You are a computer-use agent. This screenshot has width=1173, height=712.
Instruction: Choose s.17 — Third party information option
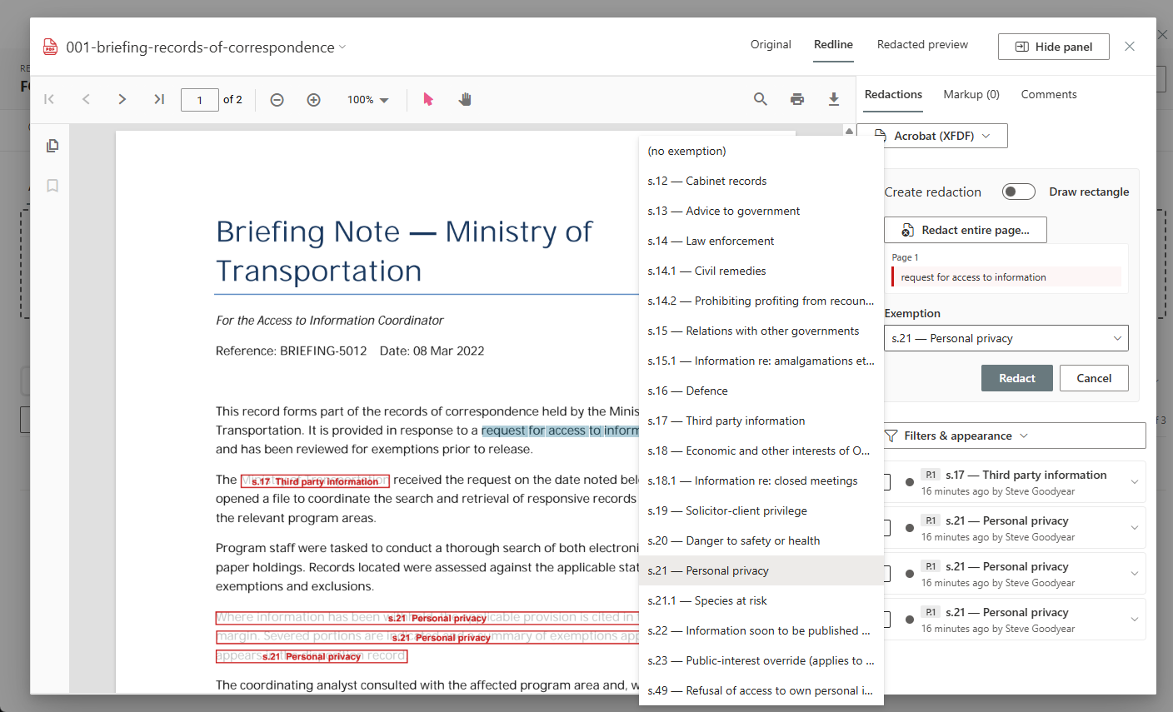[x=761, y=421]
